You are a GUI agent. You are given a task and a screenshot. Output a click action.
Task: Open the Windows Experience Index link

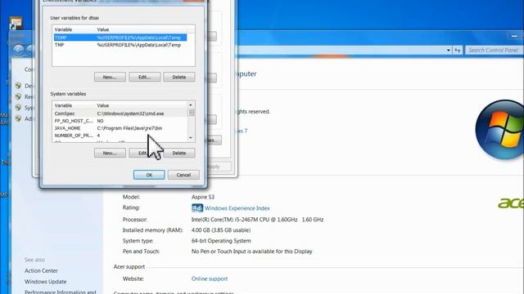point(237,208)
